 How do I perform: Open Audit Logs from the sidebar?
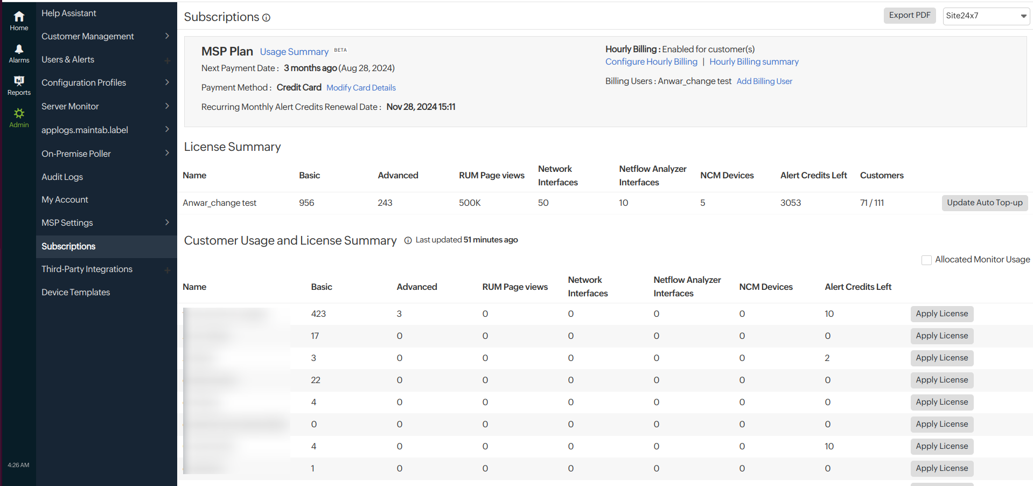62,177
